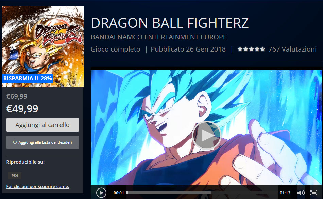Click the Dragon Ball FighterZ logo on cover
Screen dimensions: 323x199
(x=58, y=34)
